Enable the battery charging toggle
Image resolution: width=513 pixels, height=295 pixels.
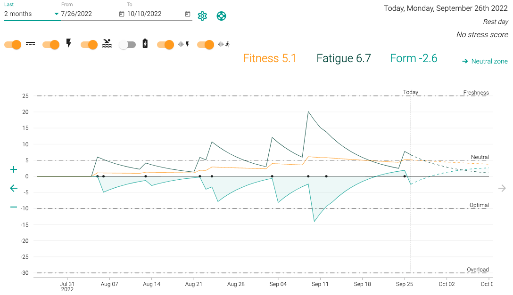coord(127,45)
